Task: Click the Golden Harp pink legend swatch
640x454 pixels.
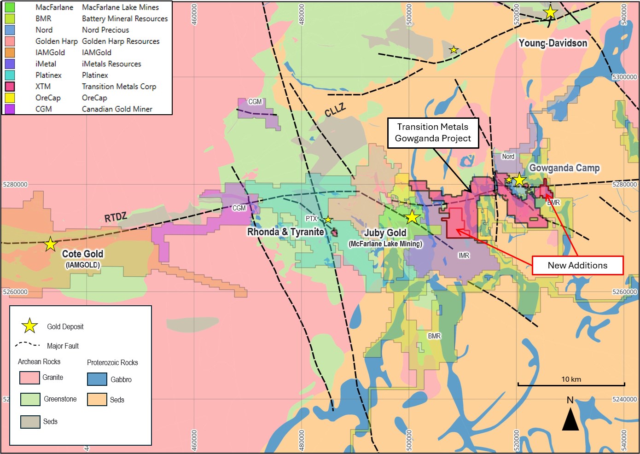Action: 10,41
